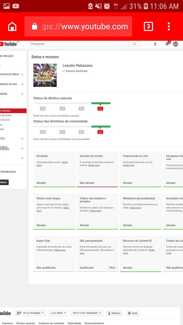Open the browser three-dot menu
The width and height of the screenshot is (183, 325).
coord(169,26)
